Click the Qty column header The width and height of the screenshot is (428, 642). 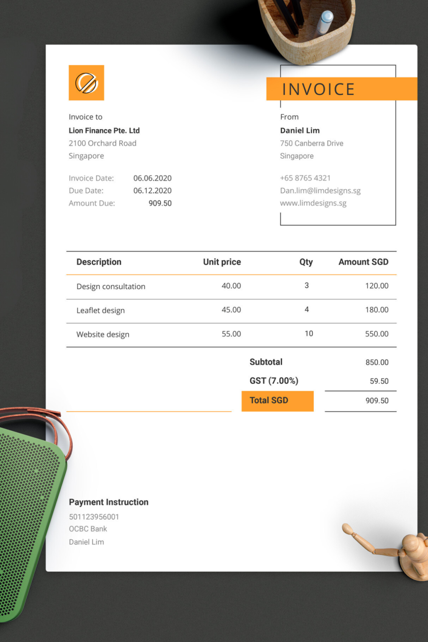(306, 262)
